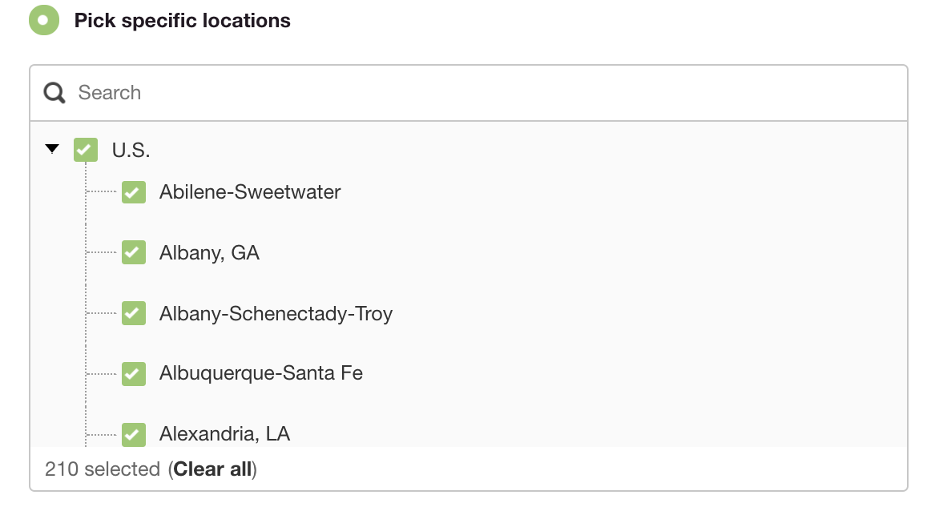Select the Alexandria, LA location entry
931x511 pixels.
[x=226, y=434]
